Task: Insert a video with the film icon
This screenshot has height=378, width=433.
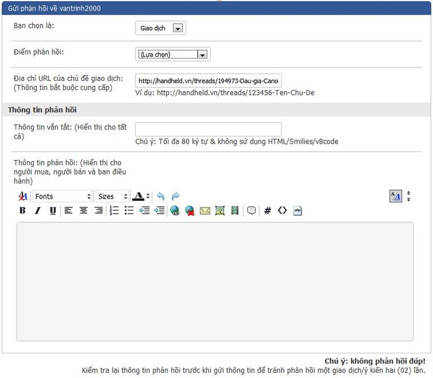Action: coord(235,210)
